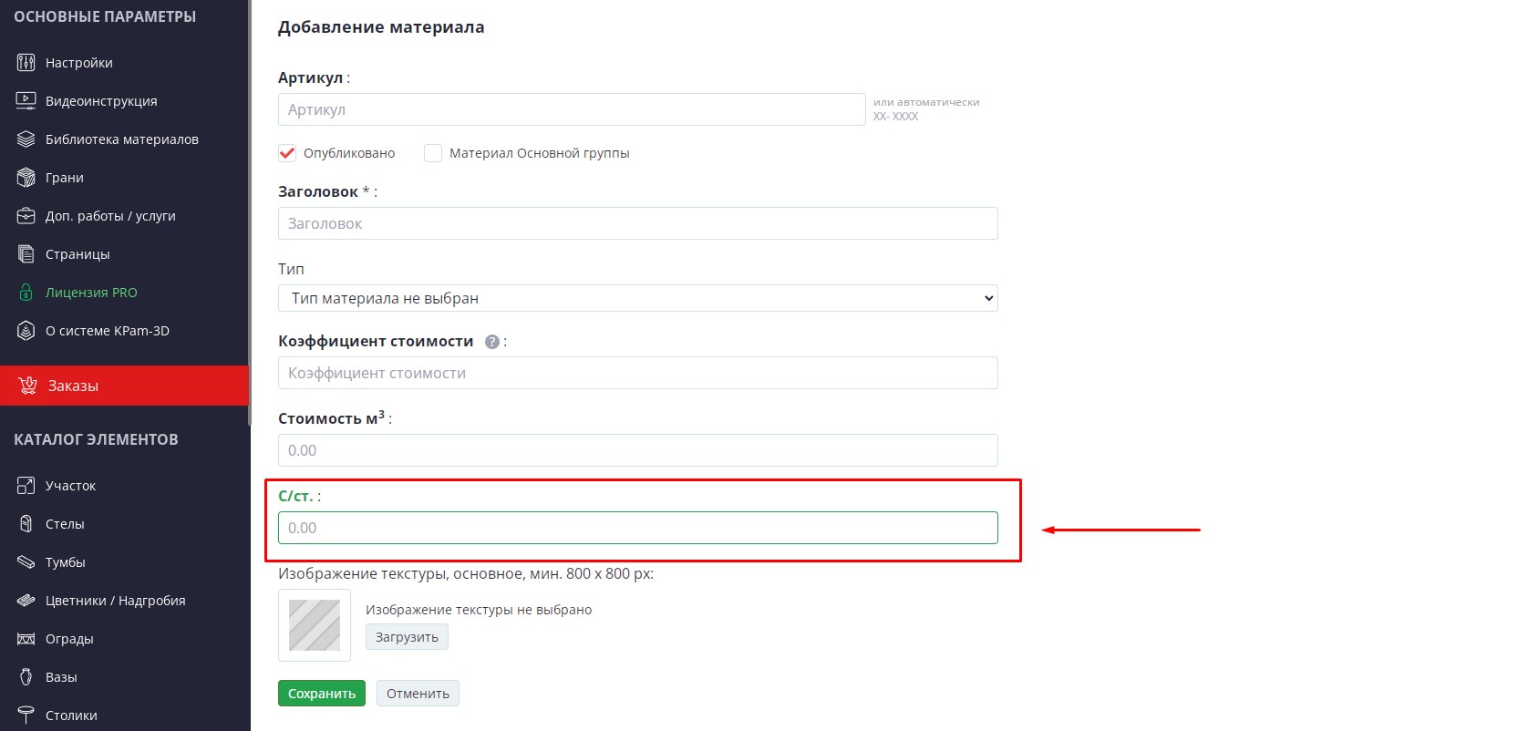This screenshot has height=731, width=1528.
Task: Open the Заказы cart icon
Action: [x=27, y=386]
